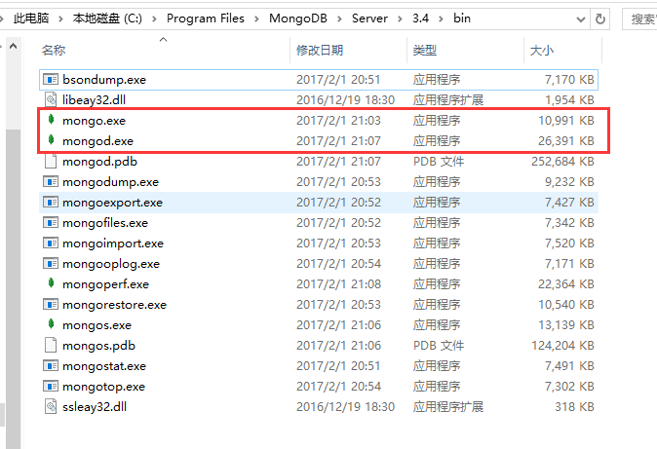Click the navigation pane scroll-up arrow

pyautogui.click(x=13, y=46)
